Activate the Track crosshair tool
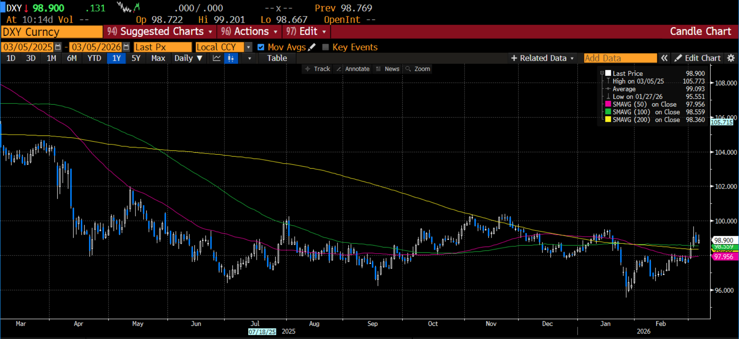Image resolution: width=739 pixels, height=339 pixels. click(x=318, y=69)
